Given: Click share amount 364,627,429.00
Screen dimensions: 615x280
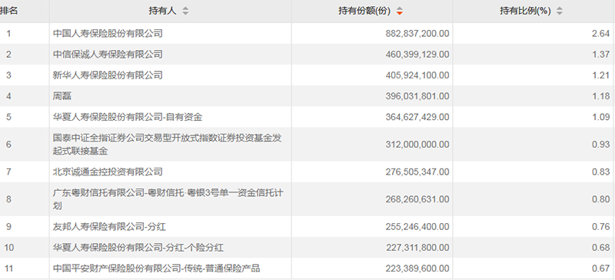Looking at the screenshot, I should point(417,117).
